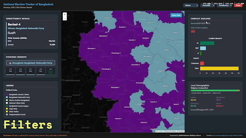Image resolution: width=246 pixels, height=138 pixels.
Task: Click Winner: Bangladesh Nationalist Party text
Action: point(26,28)
